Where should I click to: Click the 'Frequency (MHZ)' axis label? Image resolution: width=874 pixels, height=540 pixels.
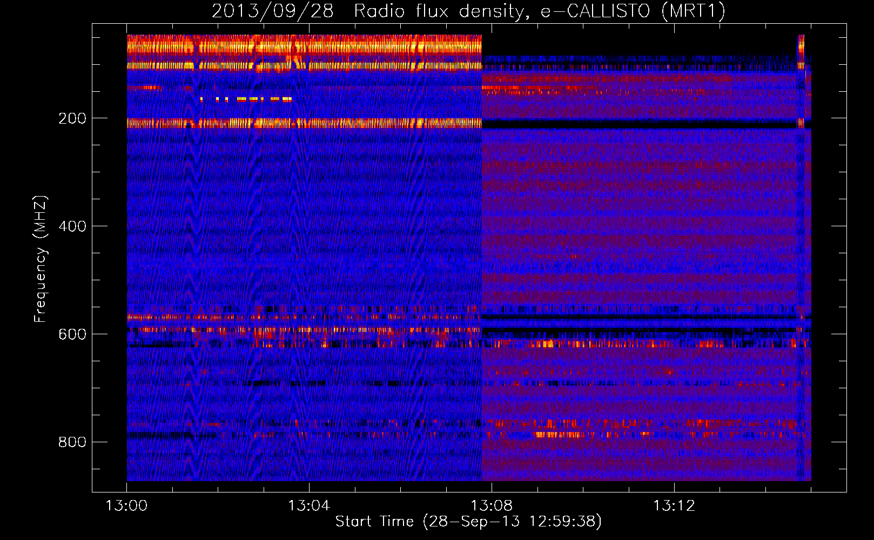click(x=41, y=259)
